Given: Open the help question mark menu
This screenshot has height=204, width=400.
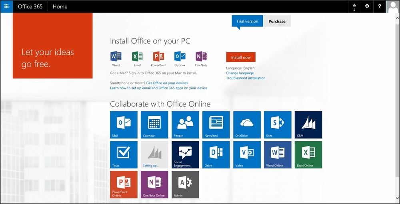Looking at the screenshot, I should coord(380,6).
